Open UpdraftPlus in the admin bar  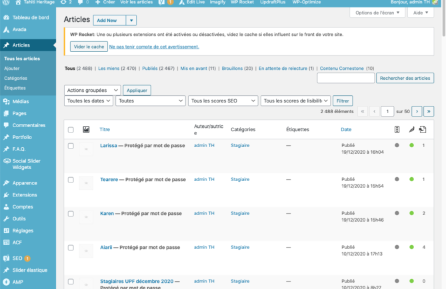click(x=273, y=2)
